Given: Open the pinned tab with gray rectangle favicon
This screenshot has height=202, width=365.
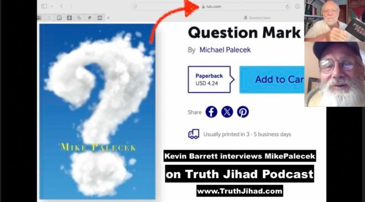Looking at the screenshot, I should point(100,18).
